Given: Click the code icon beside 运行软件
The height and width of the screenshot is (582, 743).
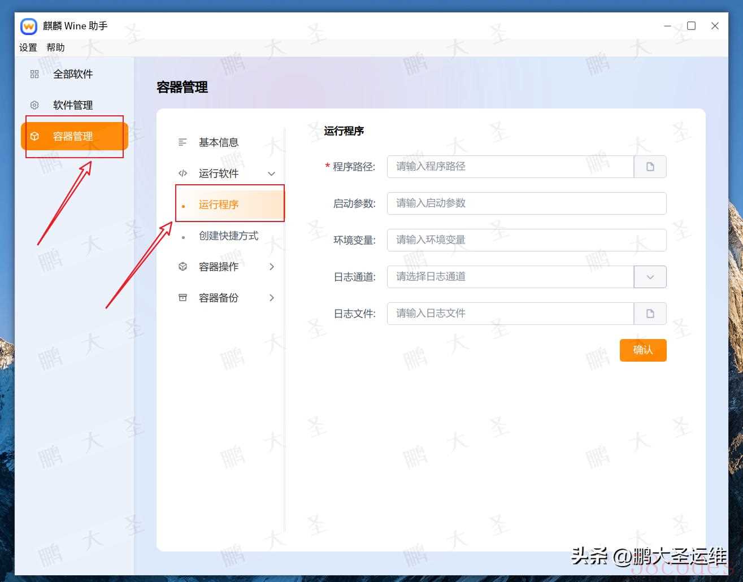Looking at the screenshot, I should point(183,173).
